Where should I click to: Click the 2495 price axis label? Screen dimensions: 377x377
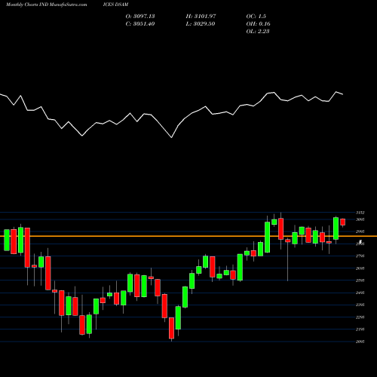(360, 293)
